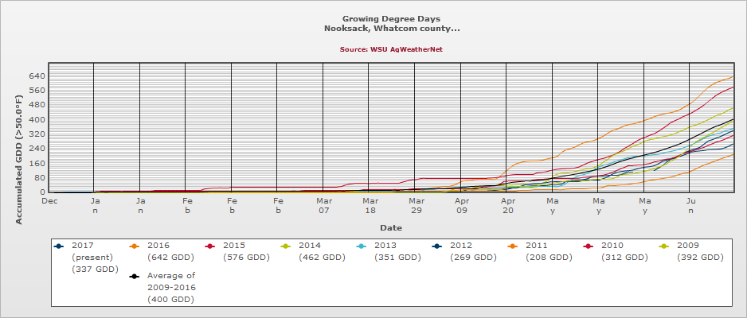The height and width of the screenshot is (318, 747).
Task: Select the Dec x-axis tick label
Action: tap(49, 202)
